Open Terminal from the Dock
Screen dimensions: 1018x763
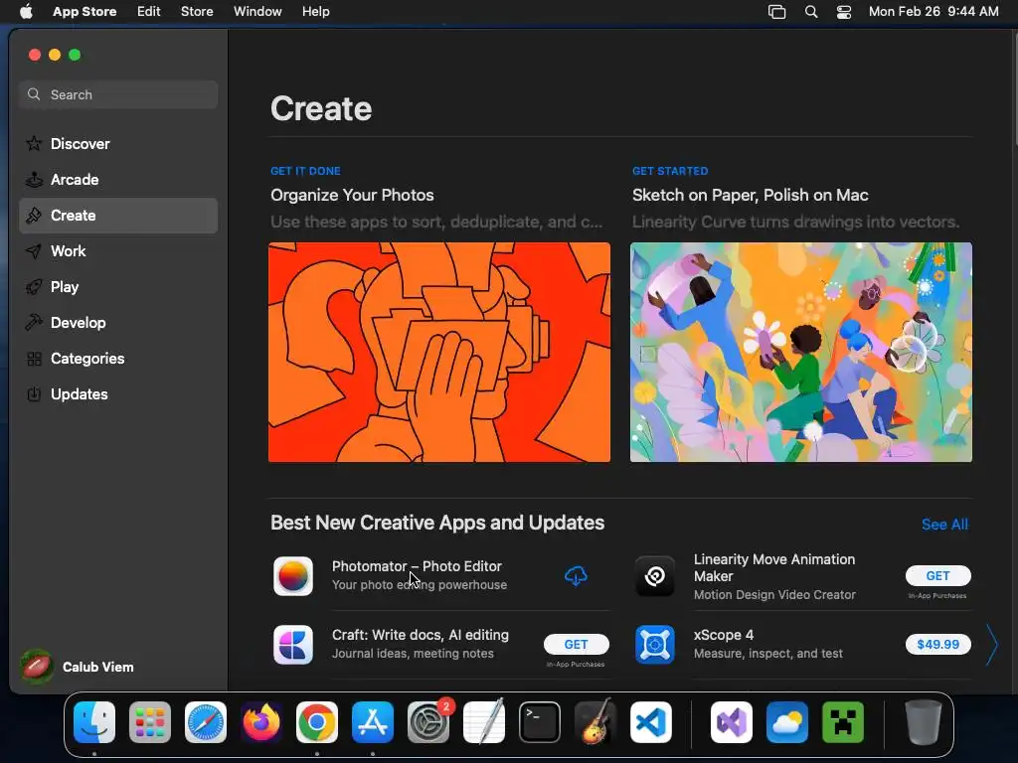click(x=540, y=722)
